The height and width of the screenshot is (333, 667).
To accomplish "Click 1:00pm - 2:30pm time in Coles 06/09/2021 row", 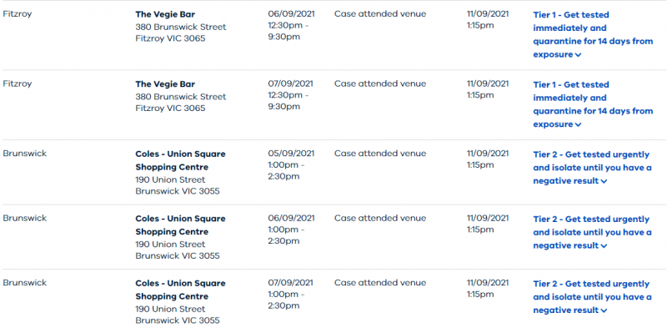I will tap(286, 235).
